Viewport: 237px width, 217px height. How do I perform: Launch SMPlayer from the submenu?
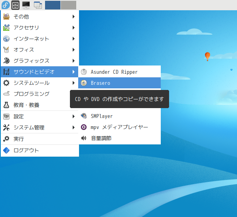119,116
